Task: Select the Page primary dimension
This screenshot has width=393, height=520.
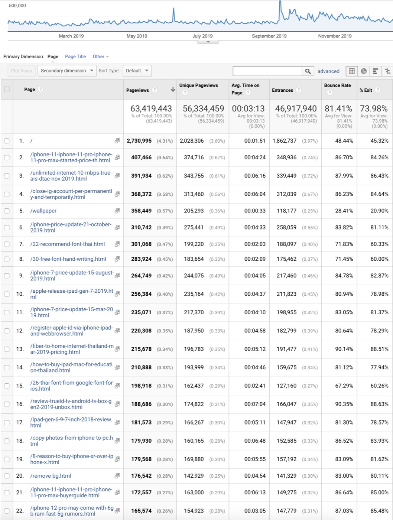Action: (53, 56)
